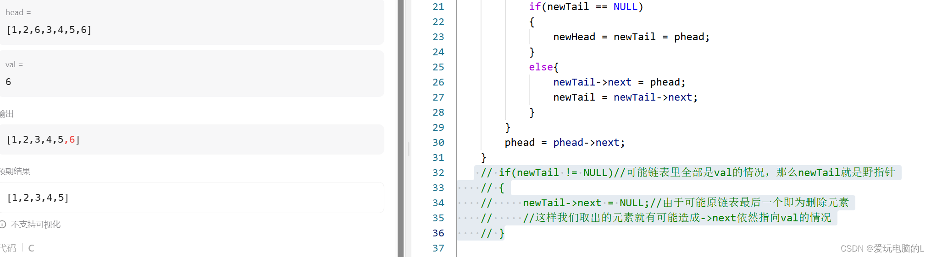931x257 pixels.
Task: Click the 'val =' label
Action: coord(14,64)
